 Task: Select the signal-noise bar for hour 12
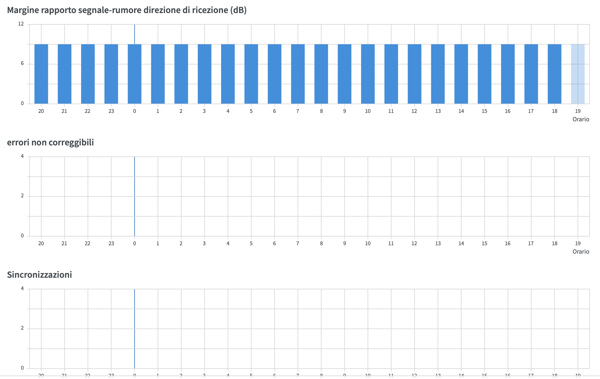[414, 74]
